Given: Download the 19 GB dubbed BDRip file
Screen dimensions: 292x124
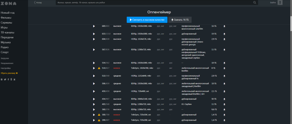Looking at the screenshot, I should pyautogui.click(x=224, y=34).
